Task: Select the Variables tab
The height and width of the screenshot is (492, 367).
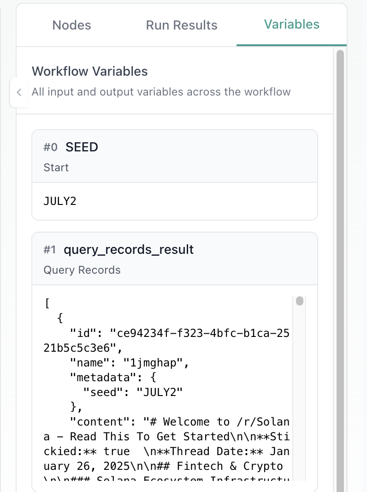Action: click(291, 25)
